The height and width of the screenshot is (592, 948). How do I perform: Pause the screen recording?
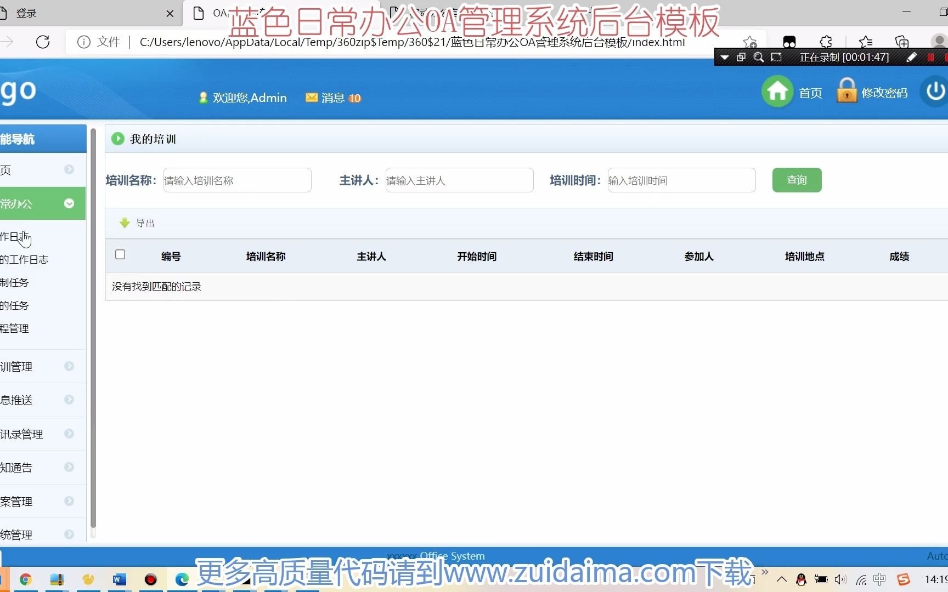click(930, 56)
